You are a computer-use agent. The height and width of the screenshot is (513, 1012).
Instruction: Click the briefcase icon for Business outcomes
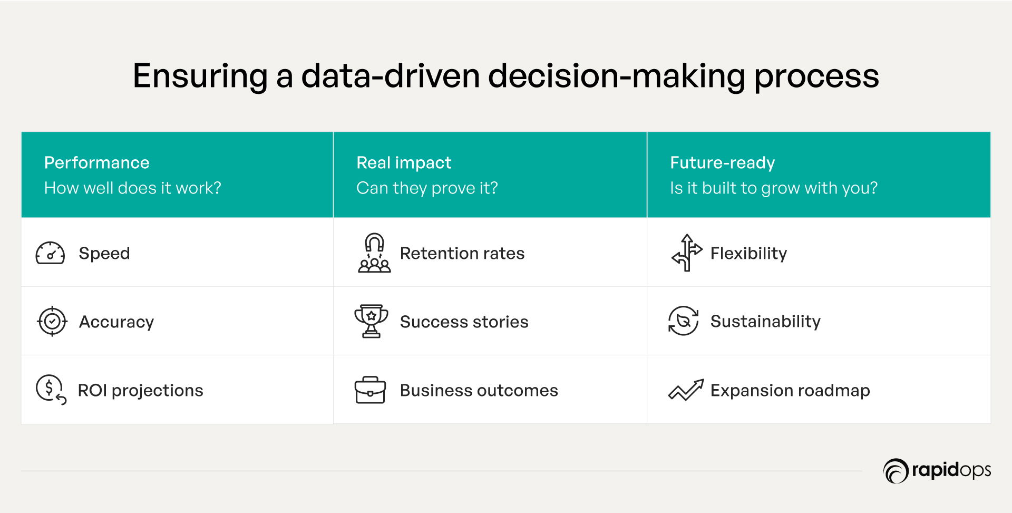[x=370, y=390]
